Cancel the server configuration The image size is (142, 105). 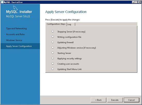[131, 100]
